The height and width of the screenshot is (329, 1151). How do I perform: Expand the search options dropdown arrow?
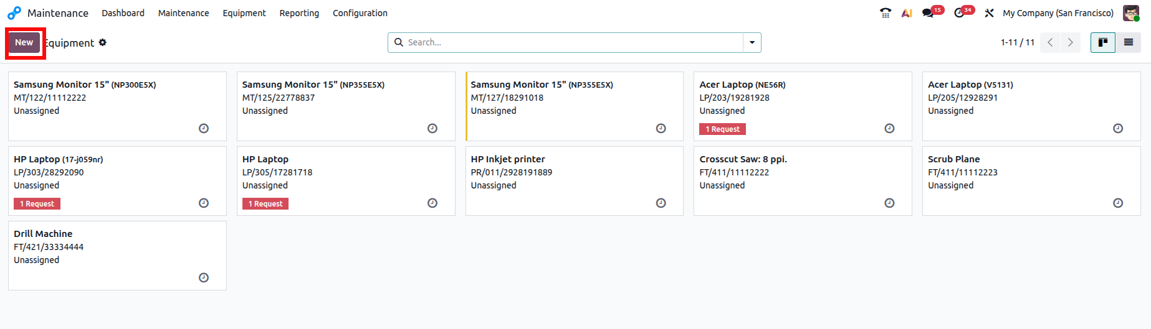752,42
